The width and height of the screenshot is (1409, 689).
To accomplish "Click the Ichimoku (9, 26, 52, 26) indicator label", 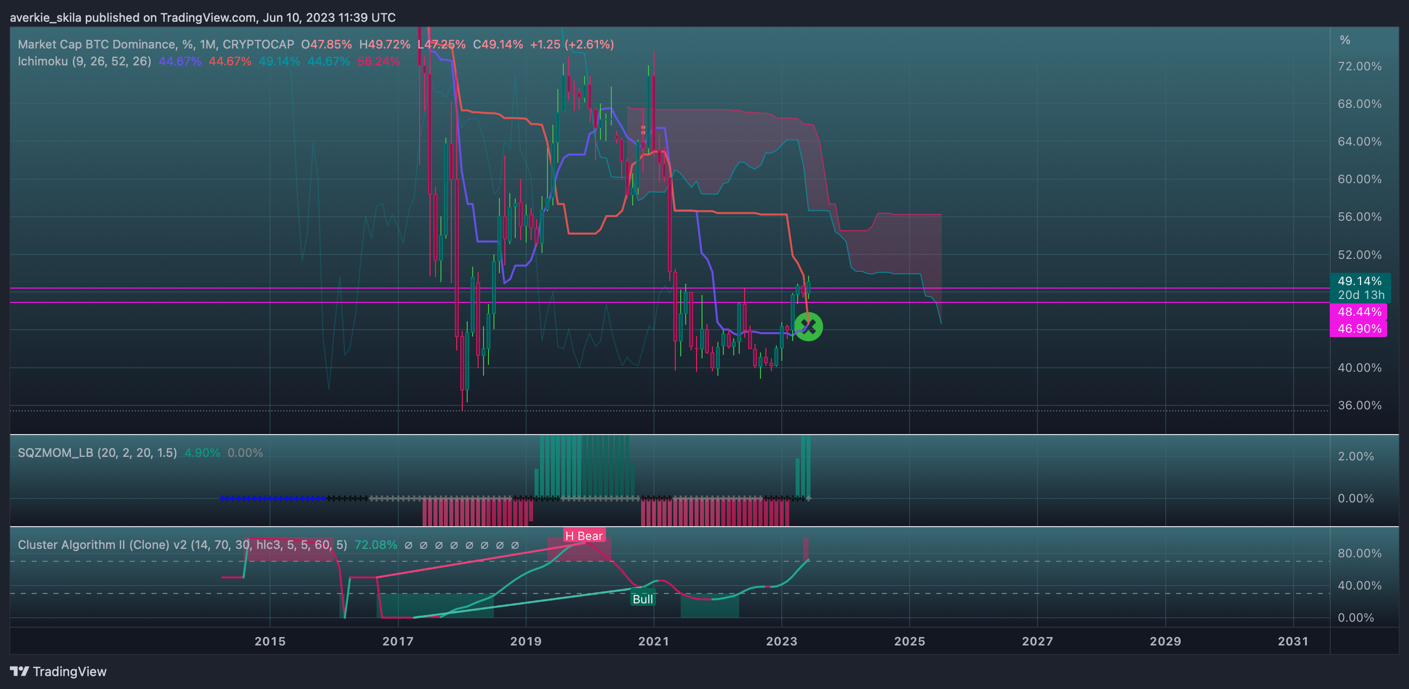I will [84, 61].
